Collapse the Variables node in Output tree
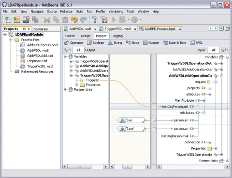The height and width of the screenshot is (178, 232). [65, 56]
